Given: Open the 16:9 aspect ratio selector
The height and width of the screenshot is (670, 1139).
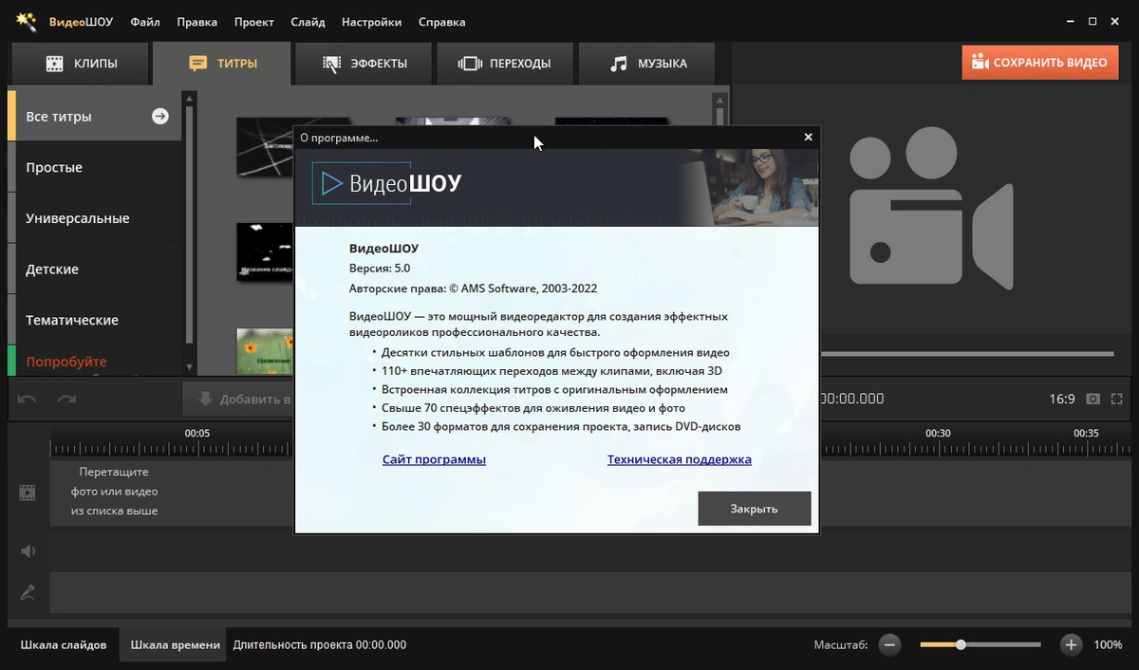Looking at the screenshot, I should [x=1062, y=400].
